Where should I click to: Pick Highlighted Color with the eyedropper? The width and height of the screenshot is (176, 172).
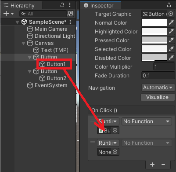pyautogui.click(x=171, y=31)
